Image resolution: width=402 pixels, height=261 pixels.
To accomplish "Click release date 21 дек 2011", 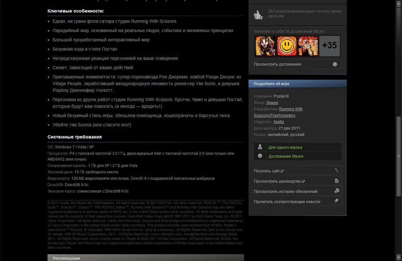I will [289, 128].
